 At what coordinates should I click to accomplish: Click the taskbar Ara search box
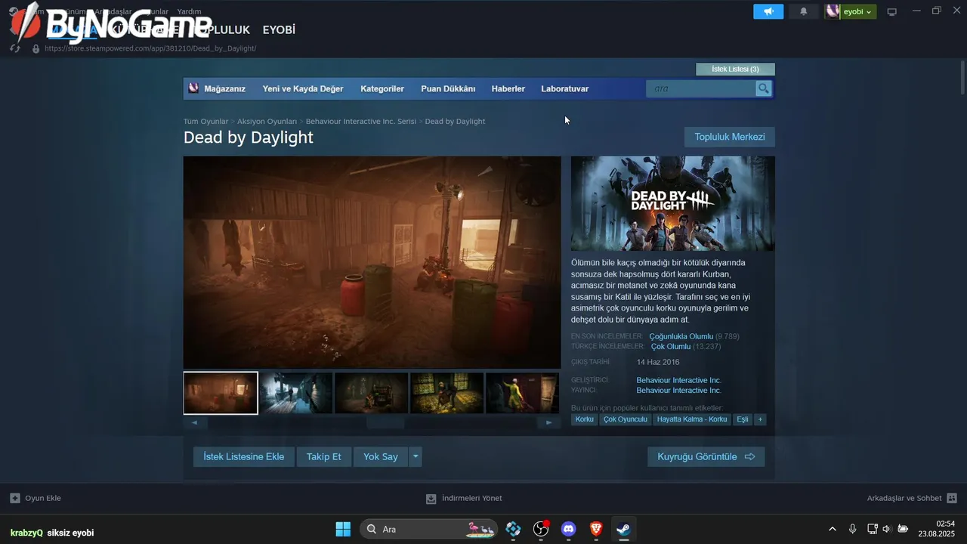[428, 529]
